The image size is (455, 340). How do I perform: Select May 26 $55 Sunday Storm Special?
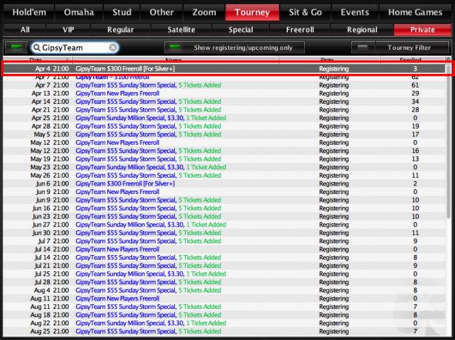[x=224, y=175]
